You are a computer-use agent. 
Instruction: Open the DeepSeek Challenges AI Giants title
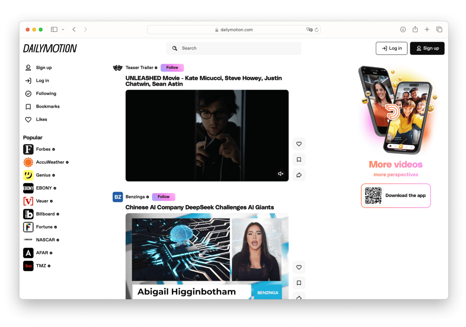coord(200,207)
